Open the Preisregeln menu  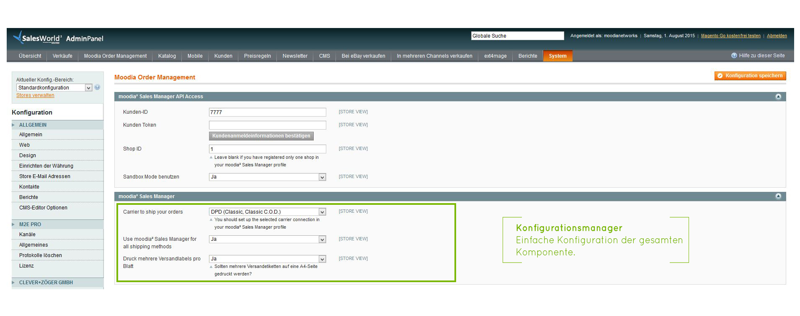[x=258, y=56]
